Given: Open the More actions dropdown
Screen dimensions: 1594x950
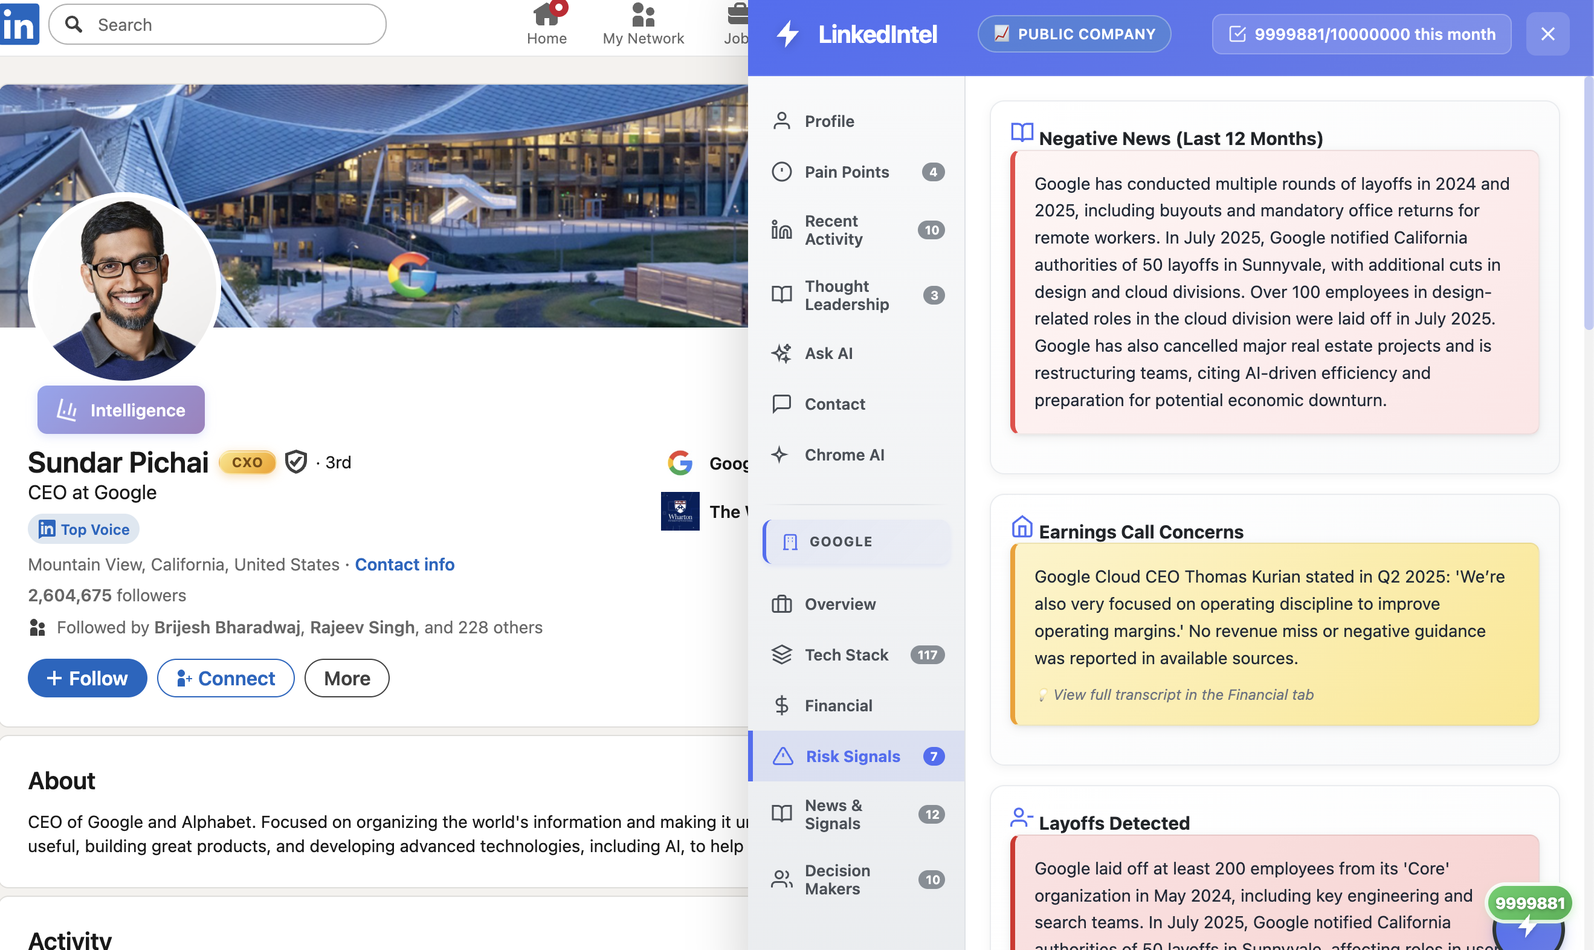Looking at the screenshot, I should (346, 678).
